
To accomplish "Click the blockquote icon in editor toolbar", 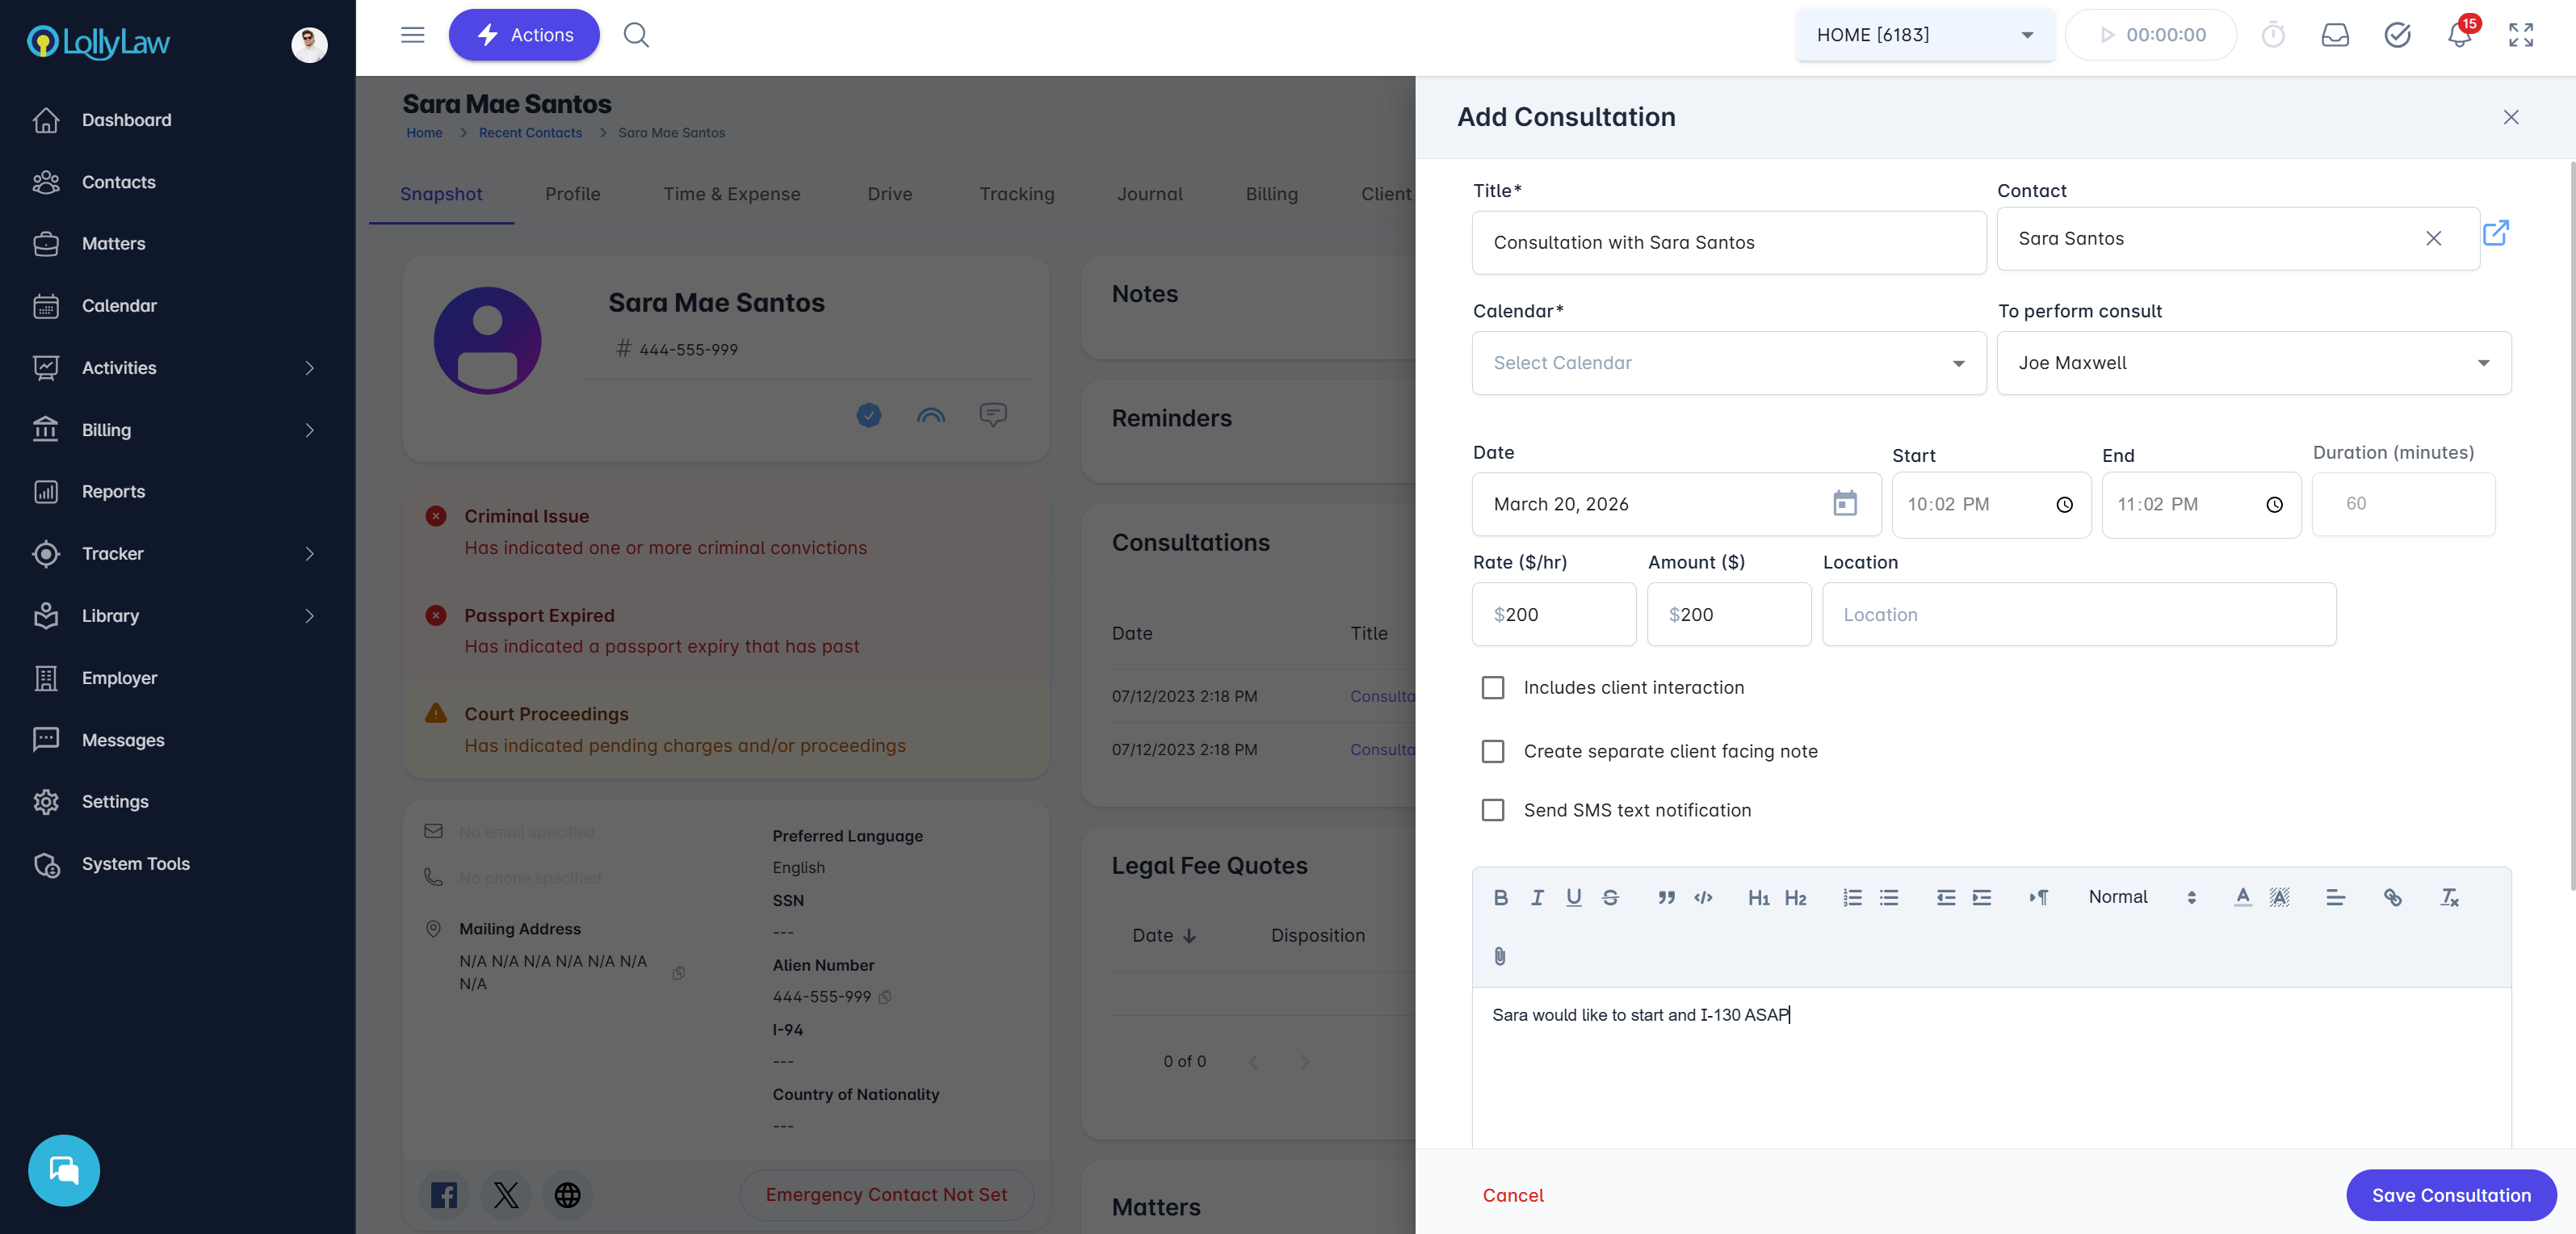I will [1666, 897].
